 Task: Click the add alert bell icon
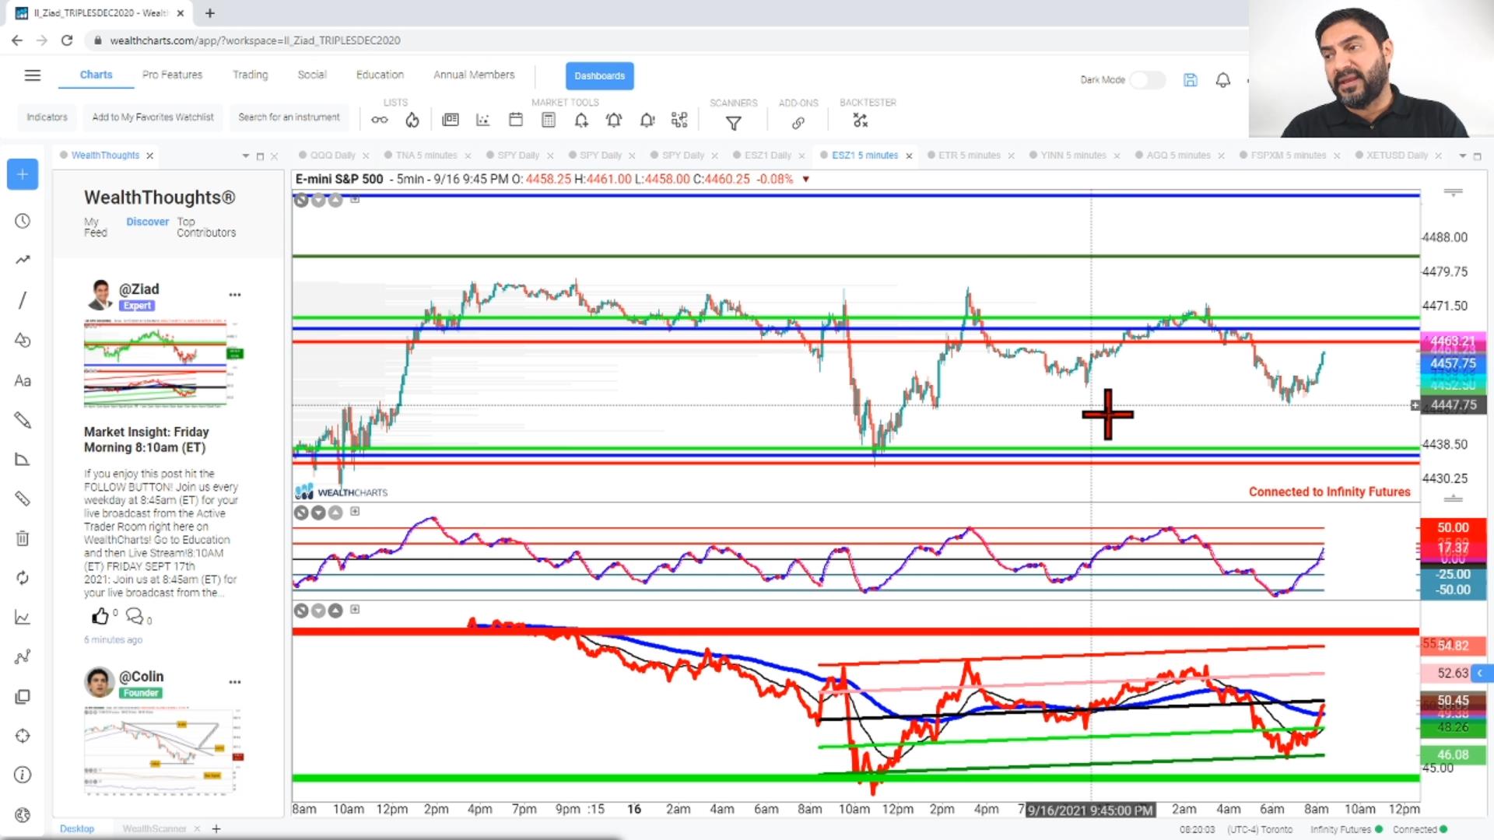(x=581, y=120)
